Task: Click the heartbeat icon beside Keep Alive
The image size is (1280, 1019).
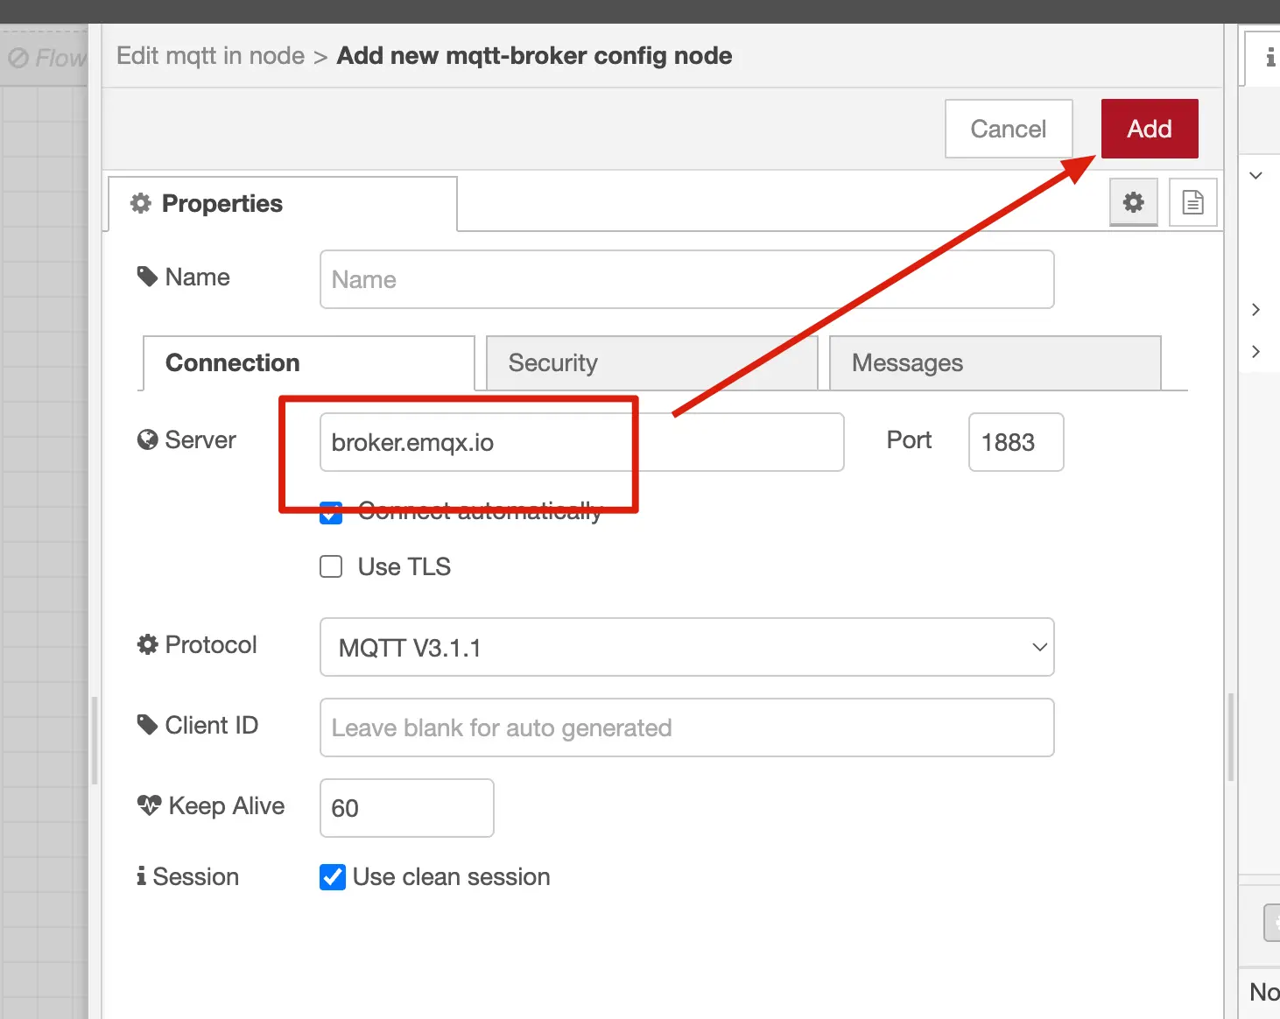Action: [x=148, y=805]
